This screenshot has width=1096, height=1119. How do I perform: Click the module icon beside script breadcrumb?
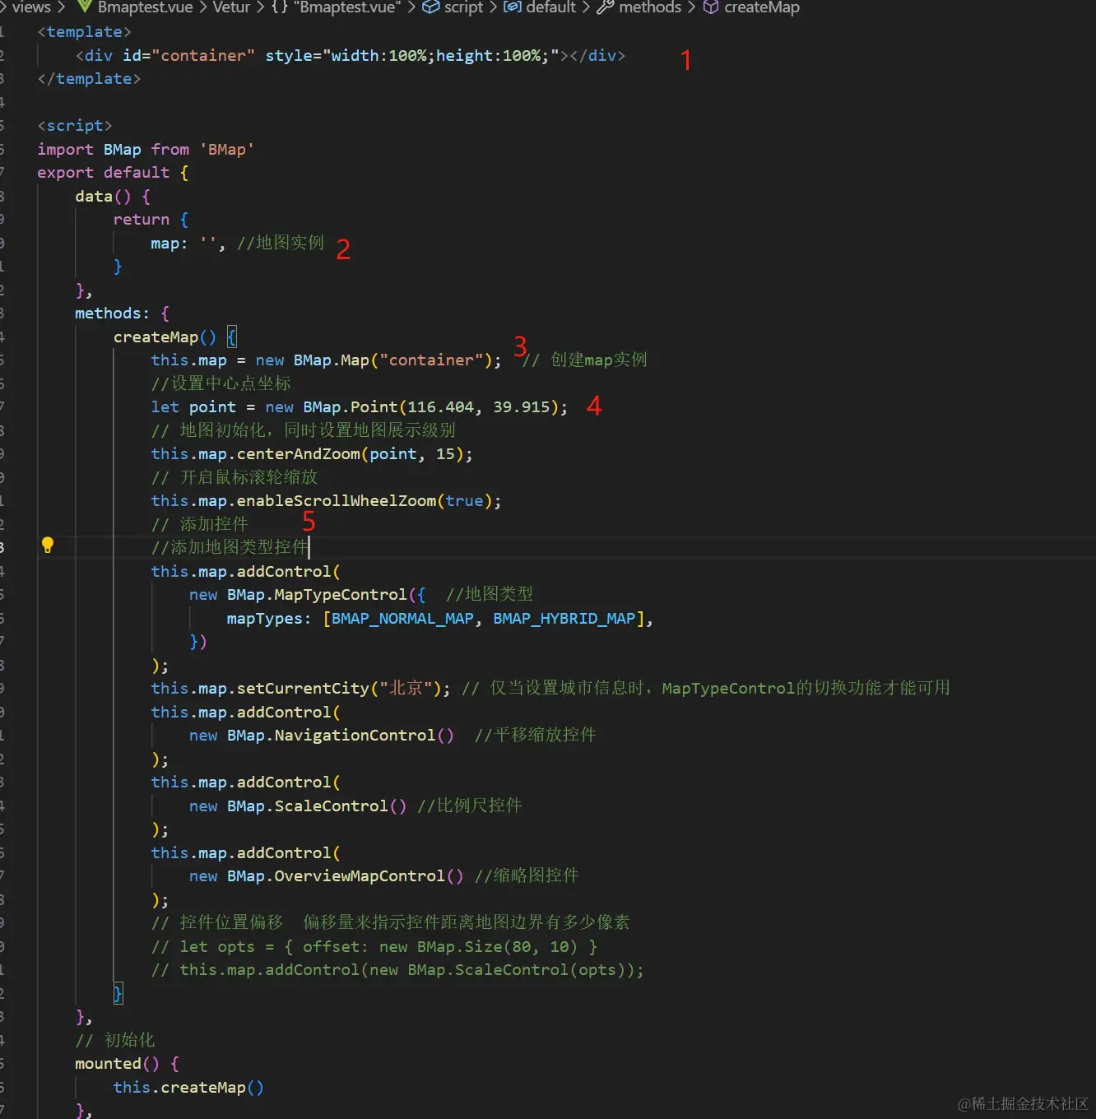coord(430,7)
